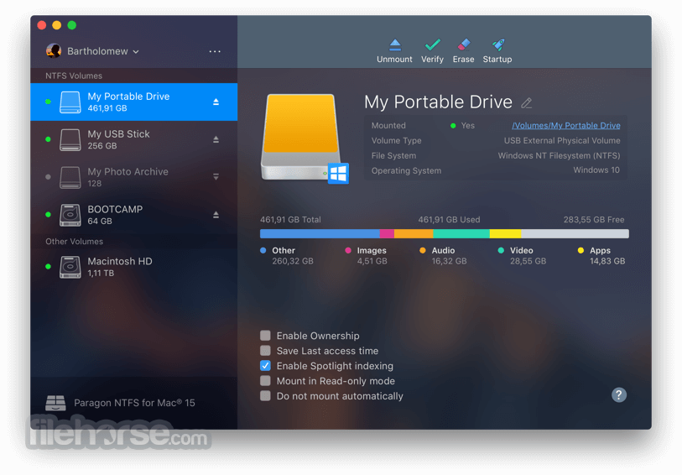Click the red close window button
The image size is (682, 475).
(x=42, y=25)
